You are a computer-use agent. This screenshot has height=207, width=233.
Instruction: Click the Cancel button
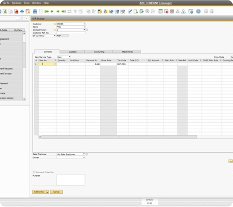coord(56,192)
